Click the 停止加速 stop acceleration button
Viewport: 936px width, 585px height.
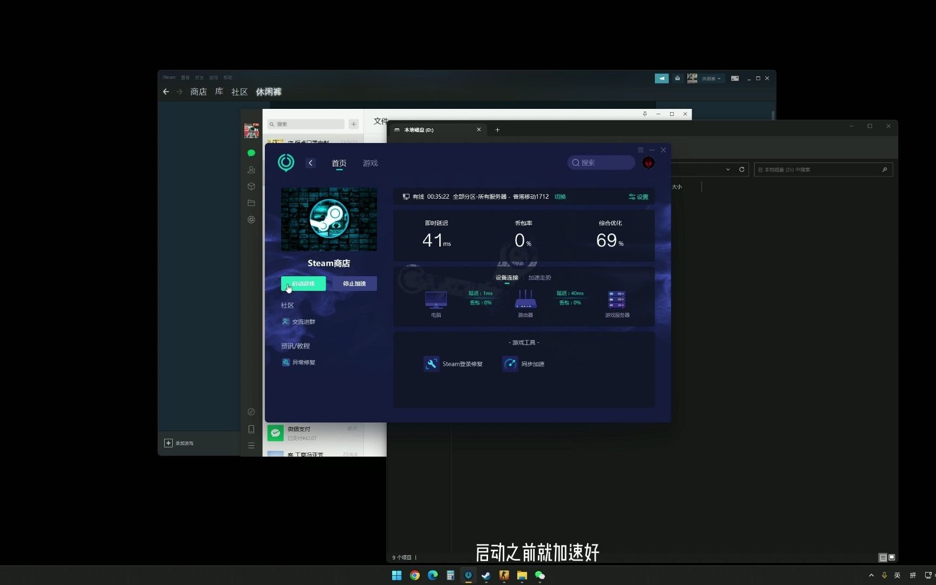[354, 283]
